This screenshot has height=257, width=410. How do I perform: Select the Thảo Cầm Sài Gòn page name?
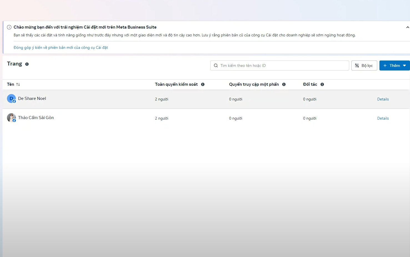36,118
